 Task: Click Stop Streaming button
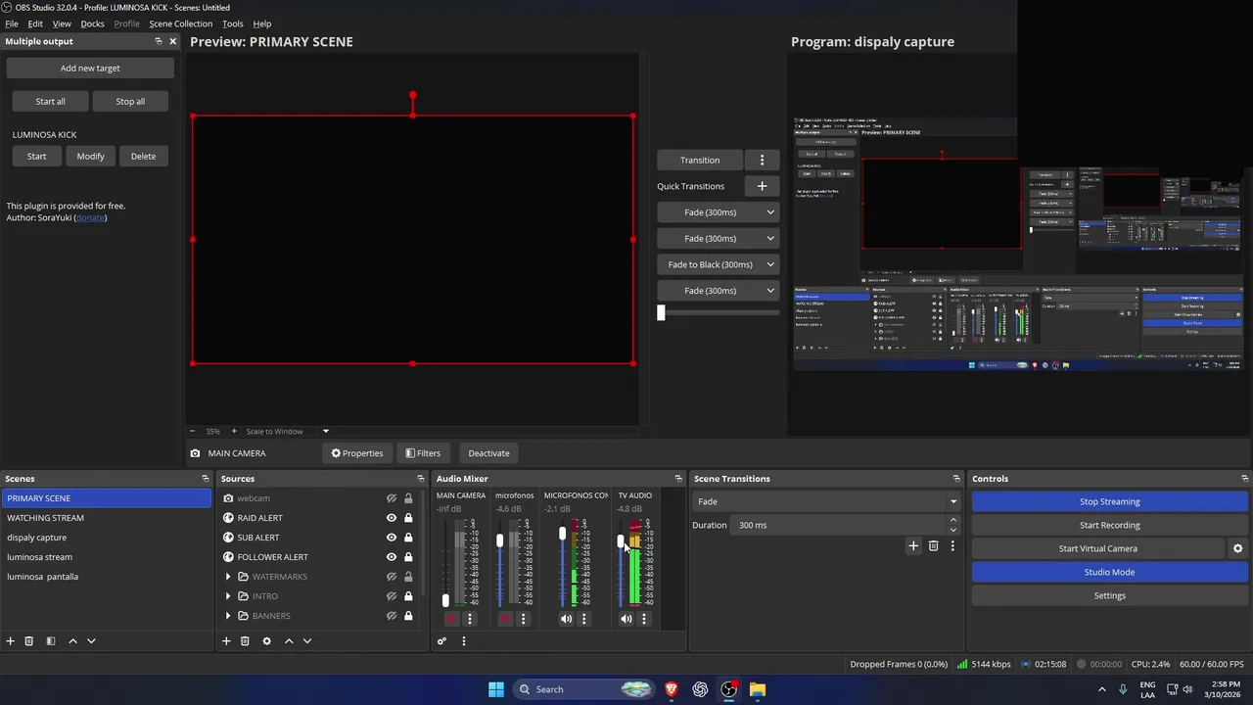(x=1109, y=501)
